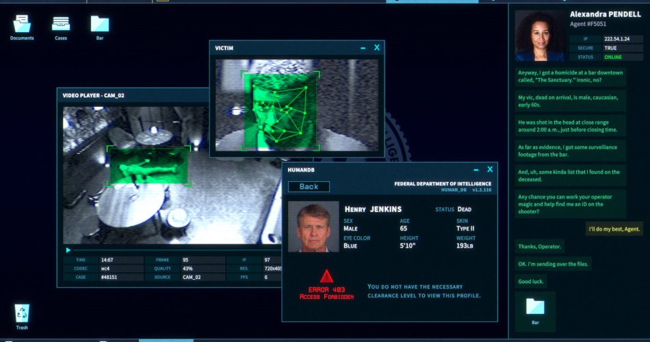Click message 'OK. I'm sending over the files.'
The image size is (650, 342).
point(553,264)
